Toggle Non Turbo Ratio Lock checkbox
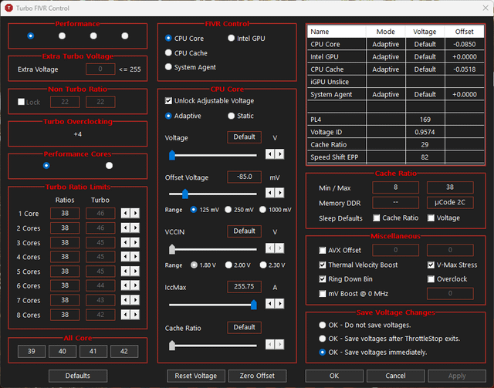 point(21,102)
